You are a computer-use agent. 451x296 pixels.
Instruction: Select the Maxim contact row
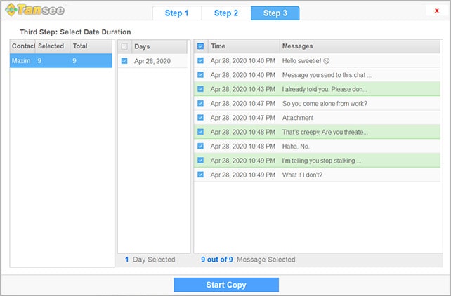click(x=60, y=61)
